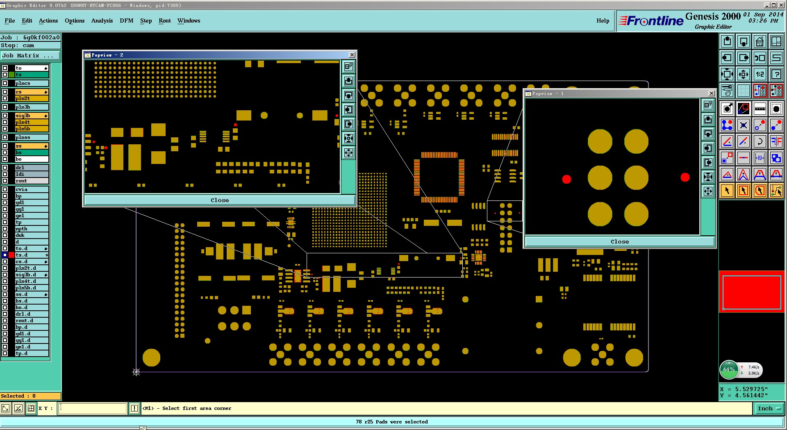Click the ts layer green color swatch

pyautogui.click(x=11, y=75)
